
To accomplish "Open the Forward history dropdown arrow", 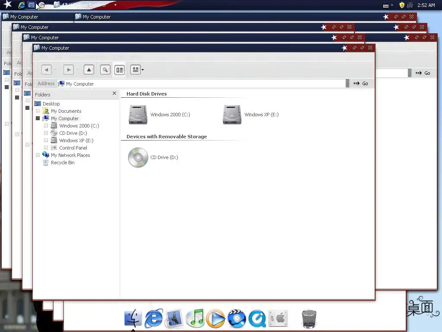I will (78, 70).
